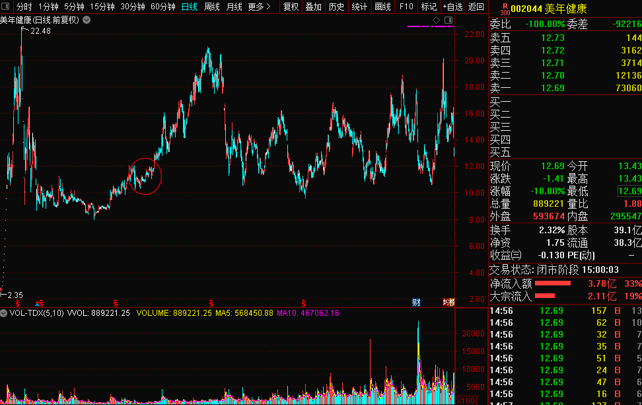The image size is (642, 405).
Task: Open the 复权 adjustment options
Action: [x=291, y=7]
